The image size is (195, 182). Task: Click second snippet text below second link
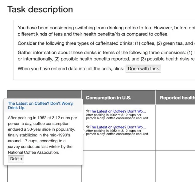[117, 134]
